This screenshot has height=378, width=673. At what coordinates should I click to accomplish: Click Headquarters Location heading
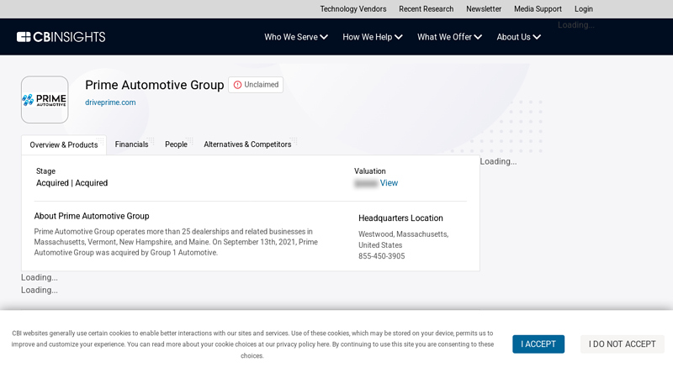pos(400,218)
